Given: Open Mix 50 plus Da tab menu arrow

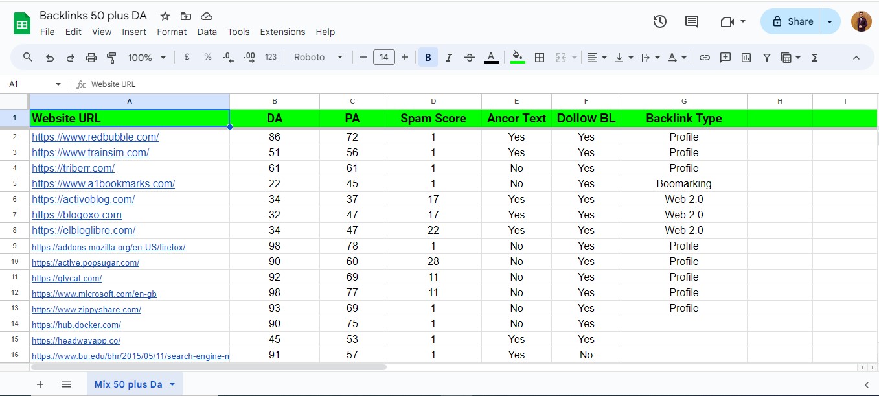Looking at the screenshot, I should click(x=172, y=384).
